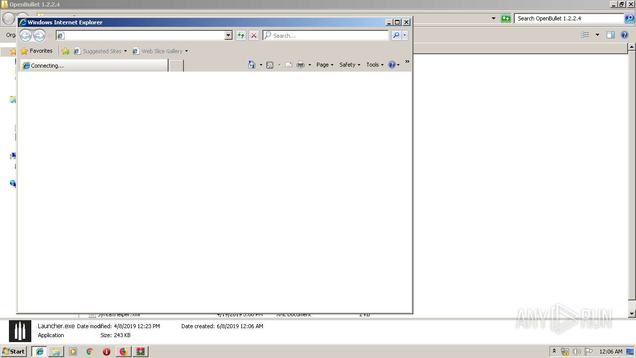The width and height of the screenshot is (636, 358).
Task: Click the network tray icon
Action: (x=565, y=352)
